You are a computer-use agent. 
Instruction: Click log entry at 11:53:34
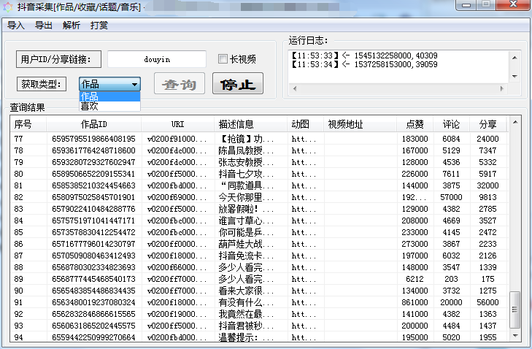pos(364,64)
